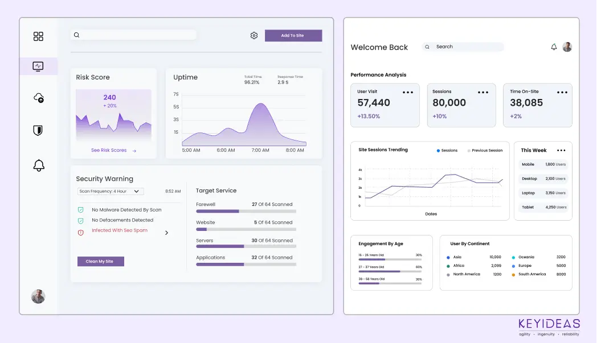Open the dashboard grid icon in sidebar

pos(38,36)
